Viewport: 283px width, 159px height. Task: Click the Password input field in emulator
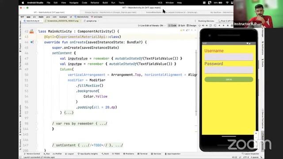(229, 70)
